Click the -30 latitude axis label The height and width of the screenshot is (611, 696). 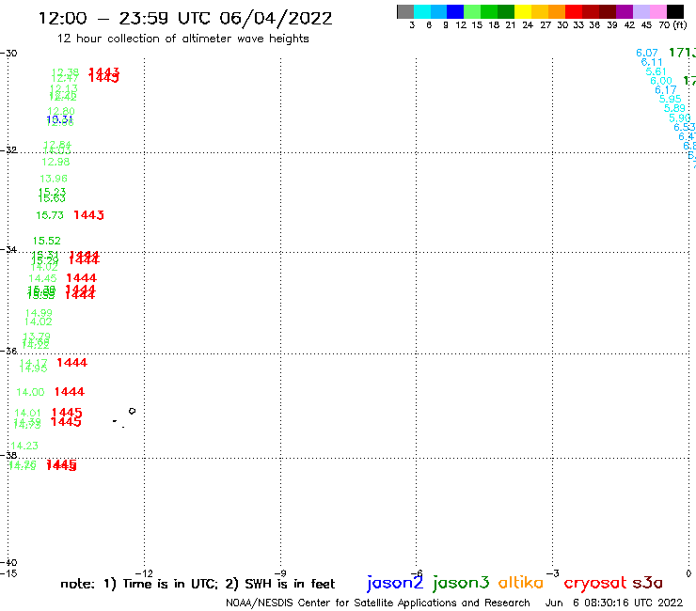[x=8, y=54]
